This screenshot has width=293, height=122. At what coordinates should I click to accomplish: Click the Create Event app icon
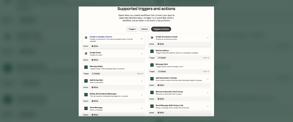click(x=86, y=54)
